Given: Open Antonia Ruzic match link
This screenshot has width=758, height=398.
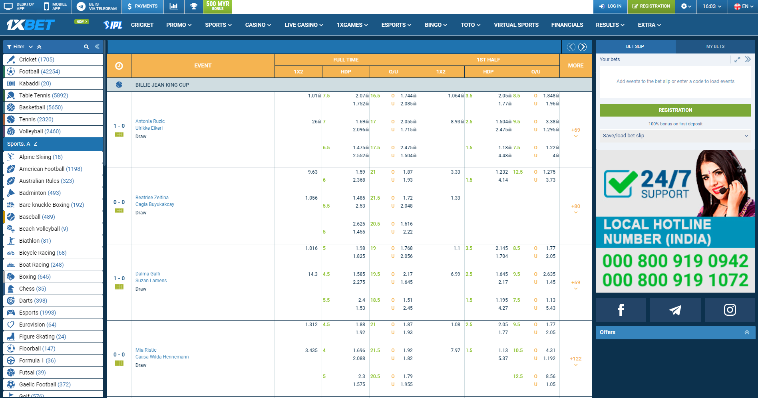Looking at the screenshot, I should coord(150,121).
